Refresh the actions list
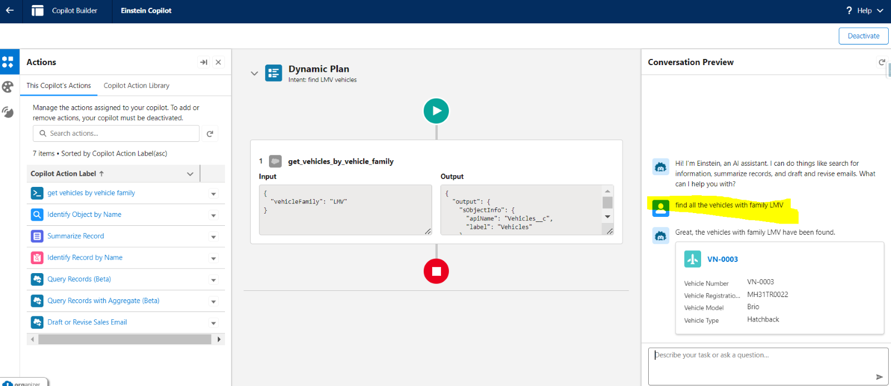Screen dimensions: 891x386 point(210,133)
